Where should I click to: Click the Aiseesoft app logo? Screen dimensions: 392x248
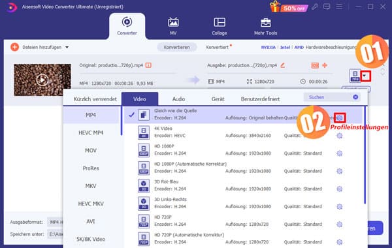(x=11, y=7)
